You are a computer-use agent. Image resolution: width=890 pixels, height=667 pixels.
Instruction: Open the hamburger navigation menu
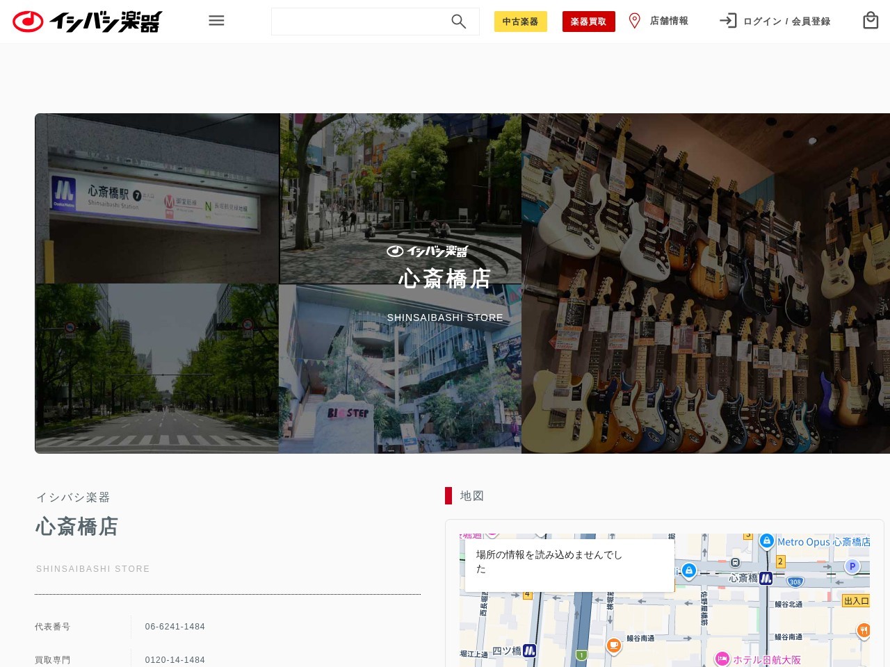(216, 21)
